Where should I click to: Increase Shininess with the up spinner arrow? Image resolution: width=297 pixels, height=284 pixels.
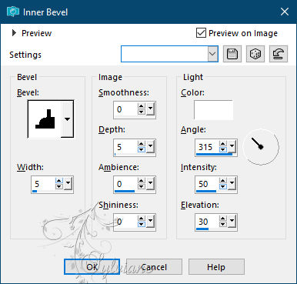click(141, 219)
